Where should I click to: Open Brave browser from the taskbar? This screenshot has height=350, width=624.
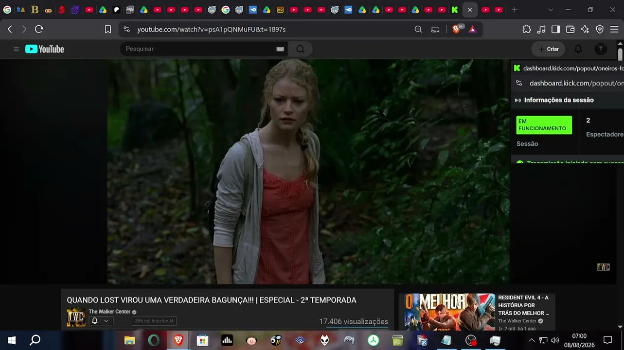178,340
